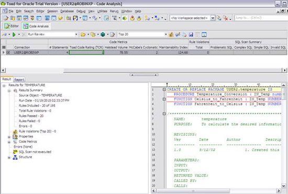The image size is (288, 194).
Task: Click the teal cube icon in Code Analysis toolbar
Action: pyautogui.click(x=103, y=35)
